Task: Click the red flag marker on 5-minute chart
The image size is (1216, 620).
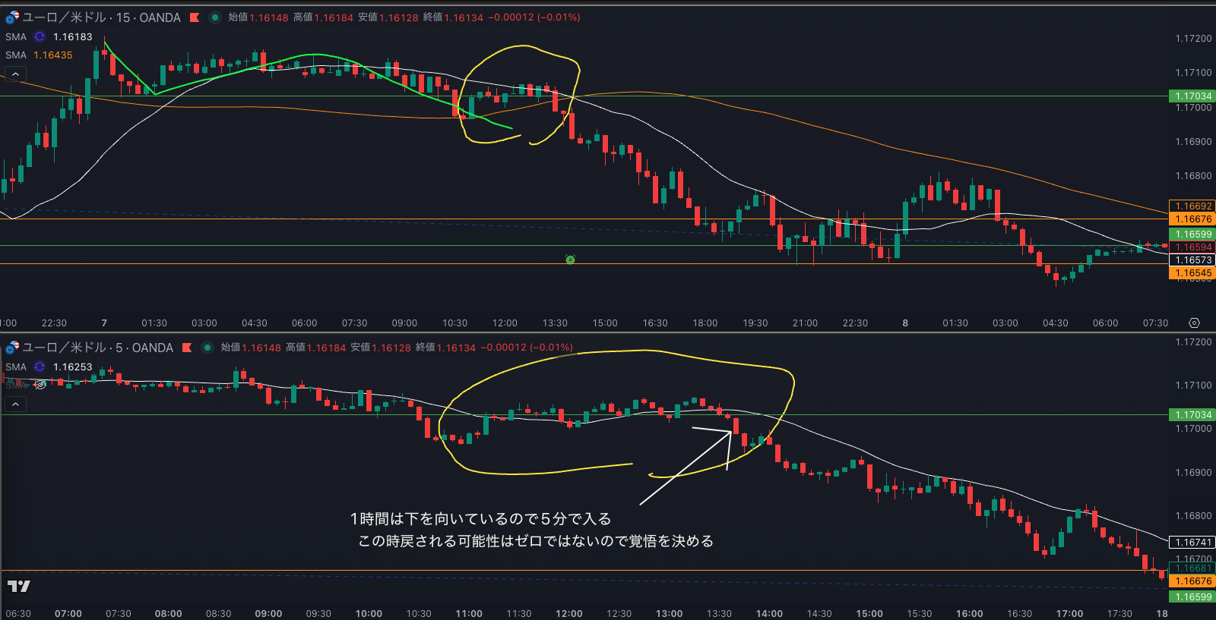Action: click(x=187, y=348)
